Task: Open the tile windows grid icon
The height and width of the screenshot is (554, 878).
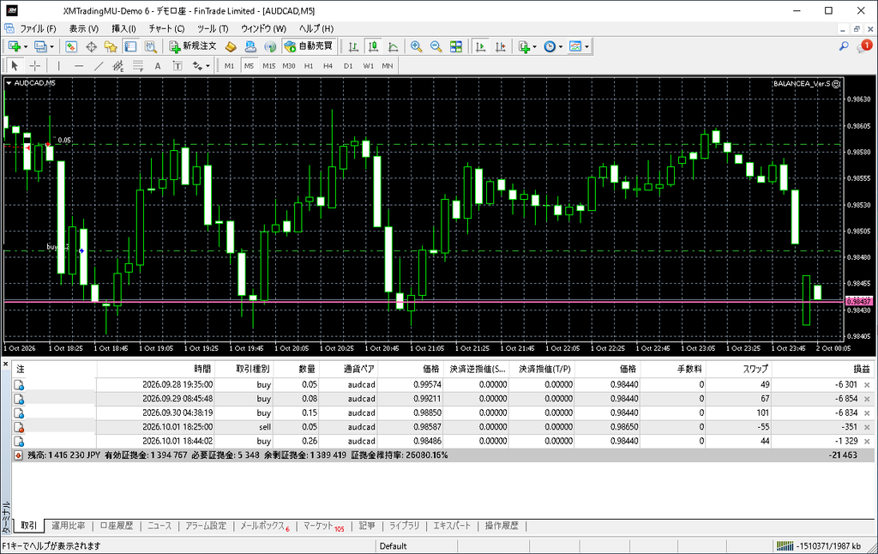Action: point(456,46)
